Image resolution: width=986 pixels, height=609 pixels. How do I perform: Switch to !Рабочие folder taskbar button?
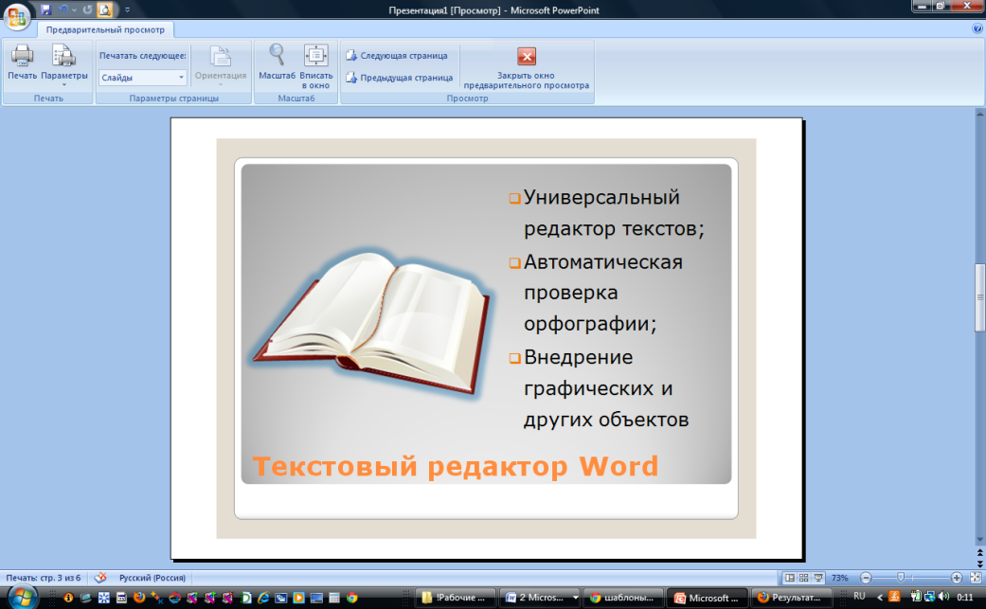[x=454, y=598]
